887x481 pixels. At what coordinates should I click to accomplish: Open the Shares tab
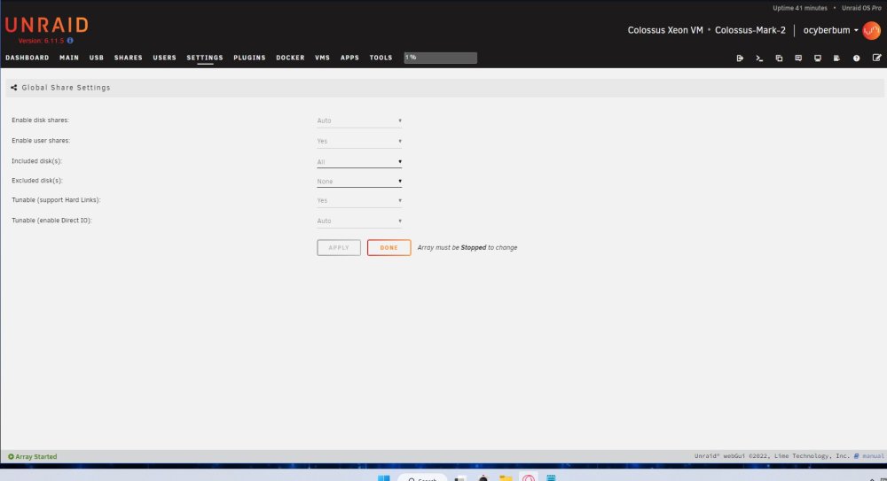tap(129, 58)
